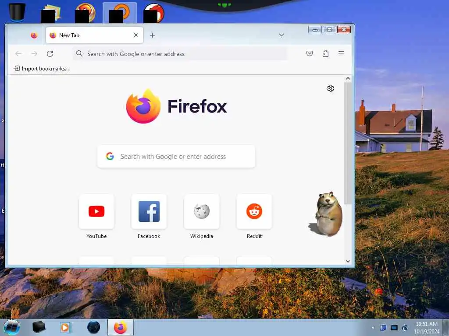The height and width of the screenshot is (336, 449).
Task: Click the page scrollbar down arrow
Action: (348, 261)
